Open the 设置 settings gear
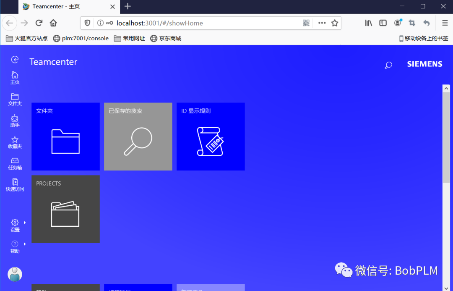The image size is (453, 291). coord(15,225)
